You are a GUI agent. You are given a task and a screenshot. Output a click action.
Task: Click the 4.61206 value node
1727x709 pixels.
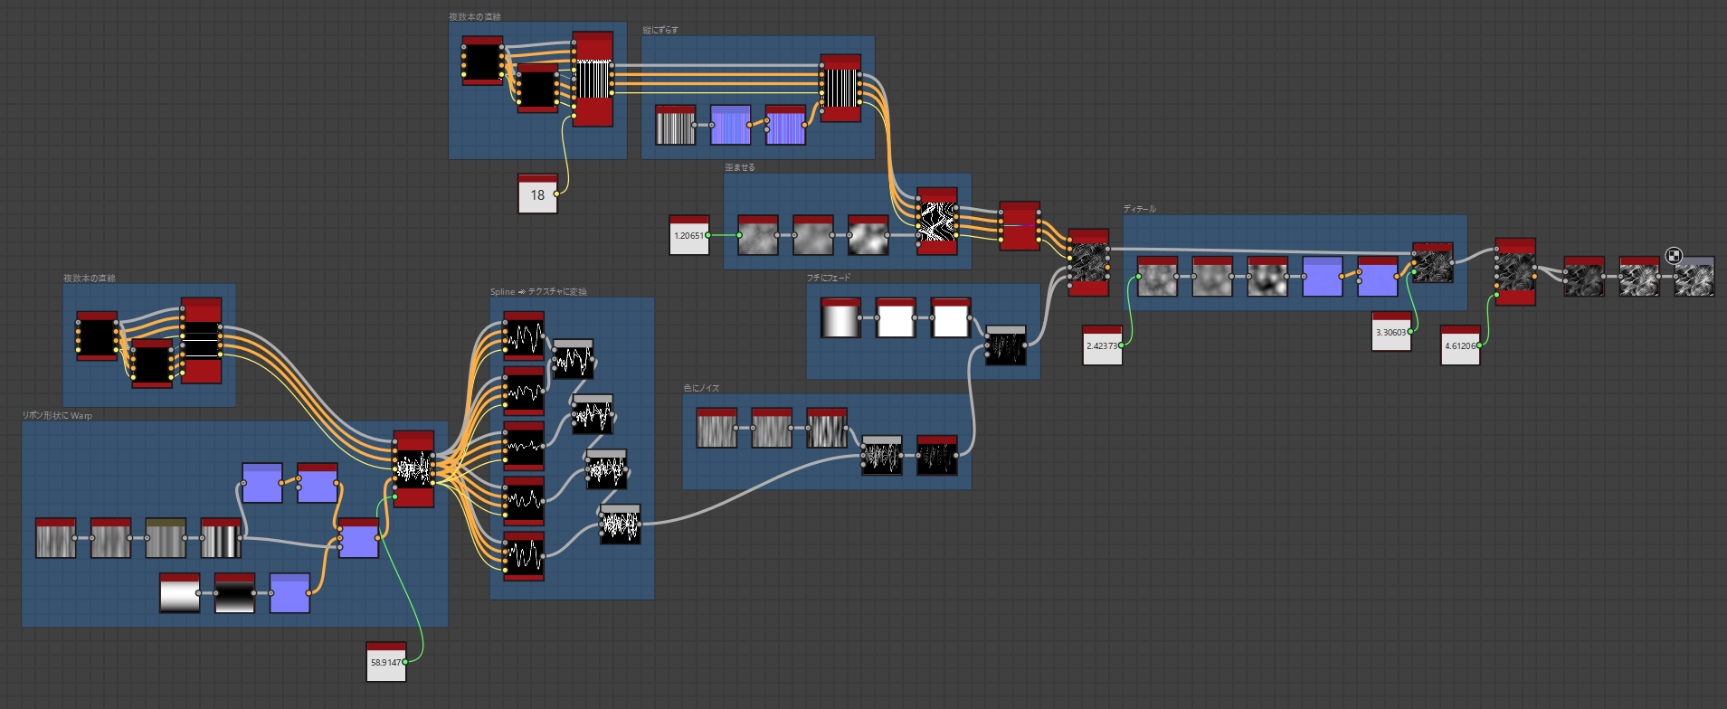click(1459, 345)
